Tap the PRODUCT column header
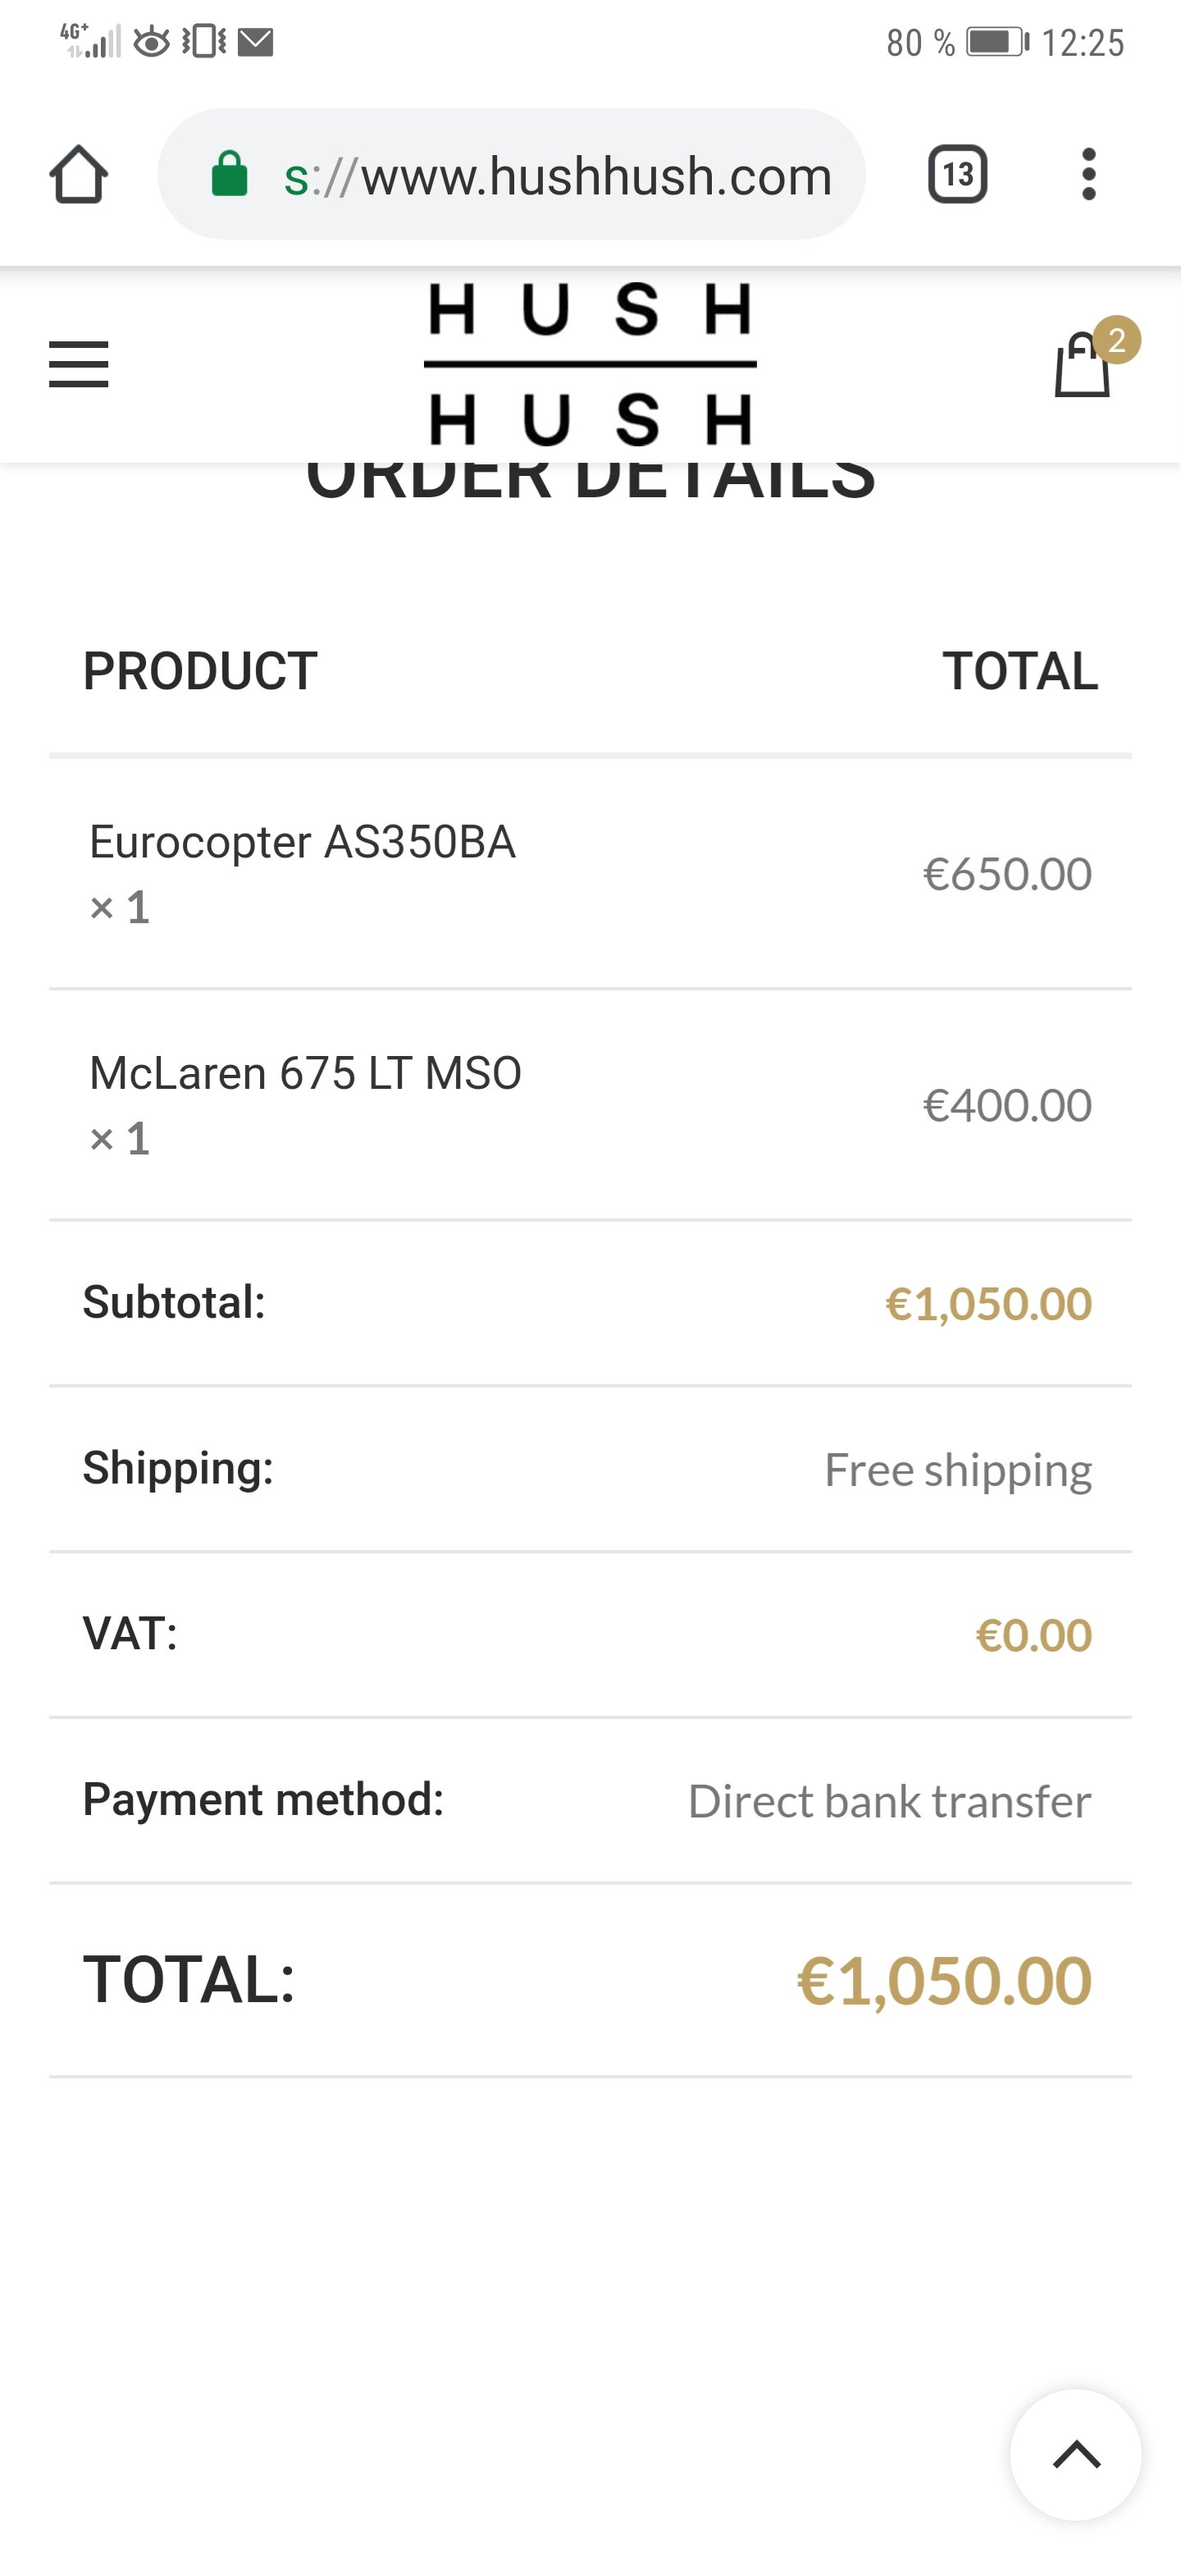1181x2560 pixels. (x=199, y=671)
